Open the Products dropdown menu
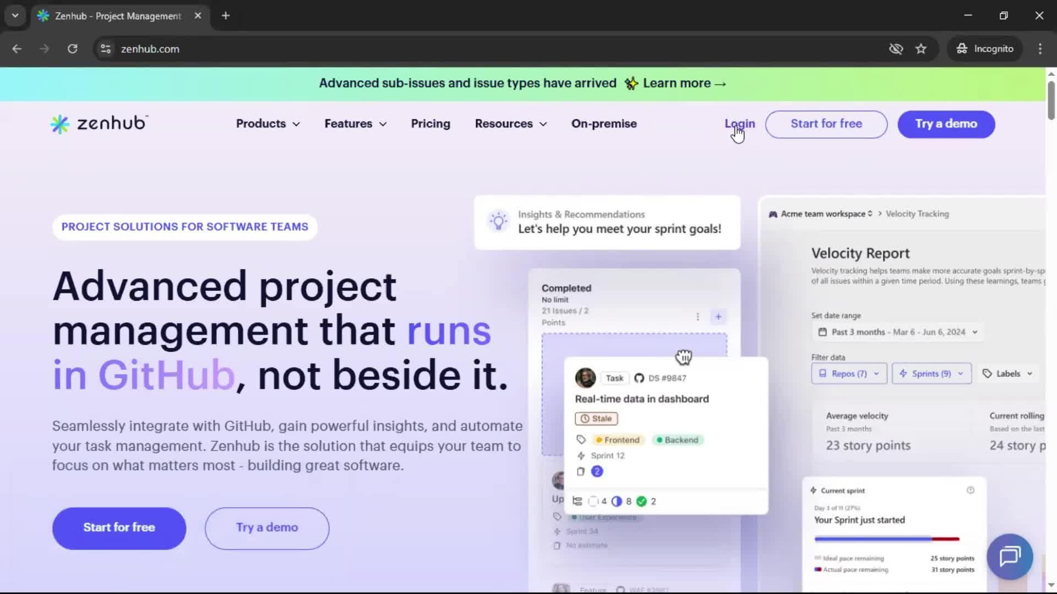Screen dimensions: 1057x594 pos(267,124)
